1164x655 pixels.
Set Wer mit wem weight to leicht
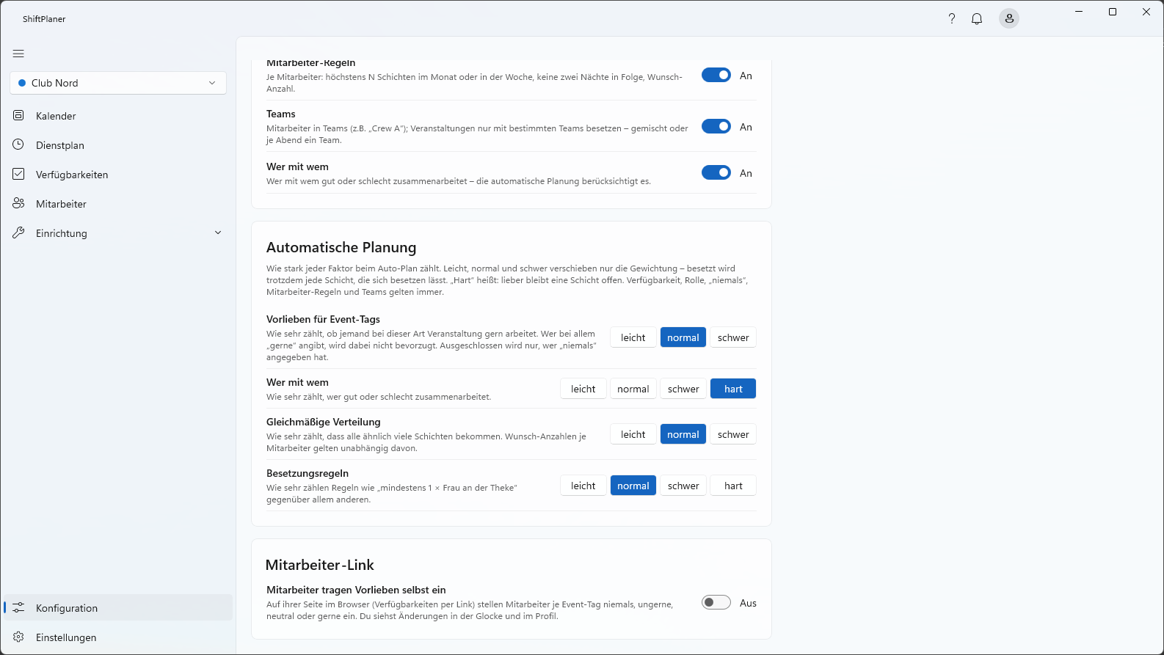(583, 389)
